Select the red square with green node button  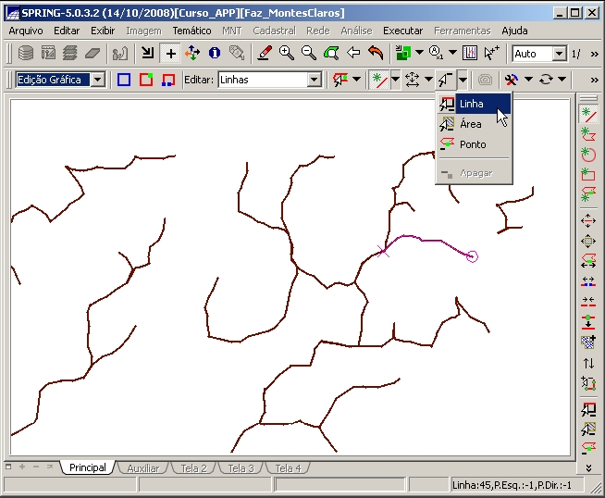point(146,80)
